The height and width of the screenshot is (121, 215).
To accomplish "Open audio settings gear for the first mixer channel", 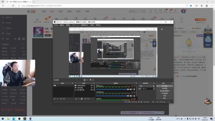I will click(x=134, y=89).
